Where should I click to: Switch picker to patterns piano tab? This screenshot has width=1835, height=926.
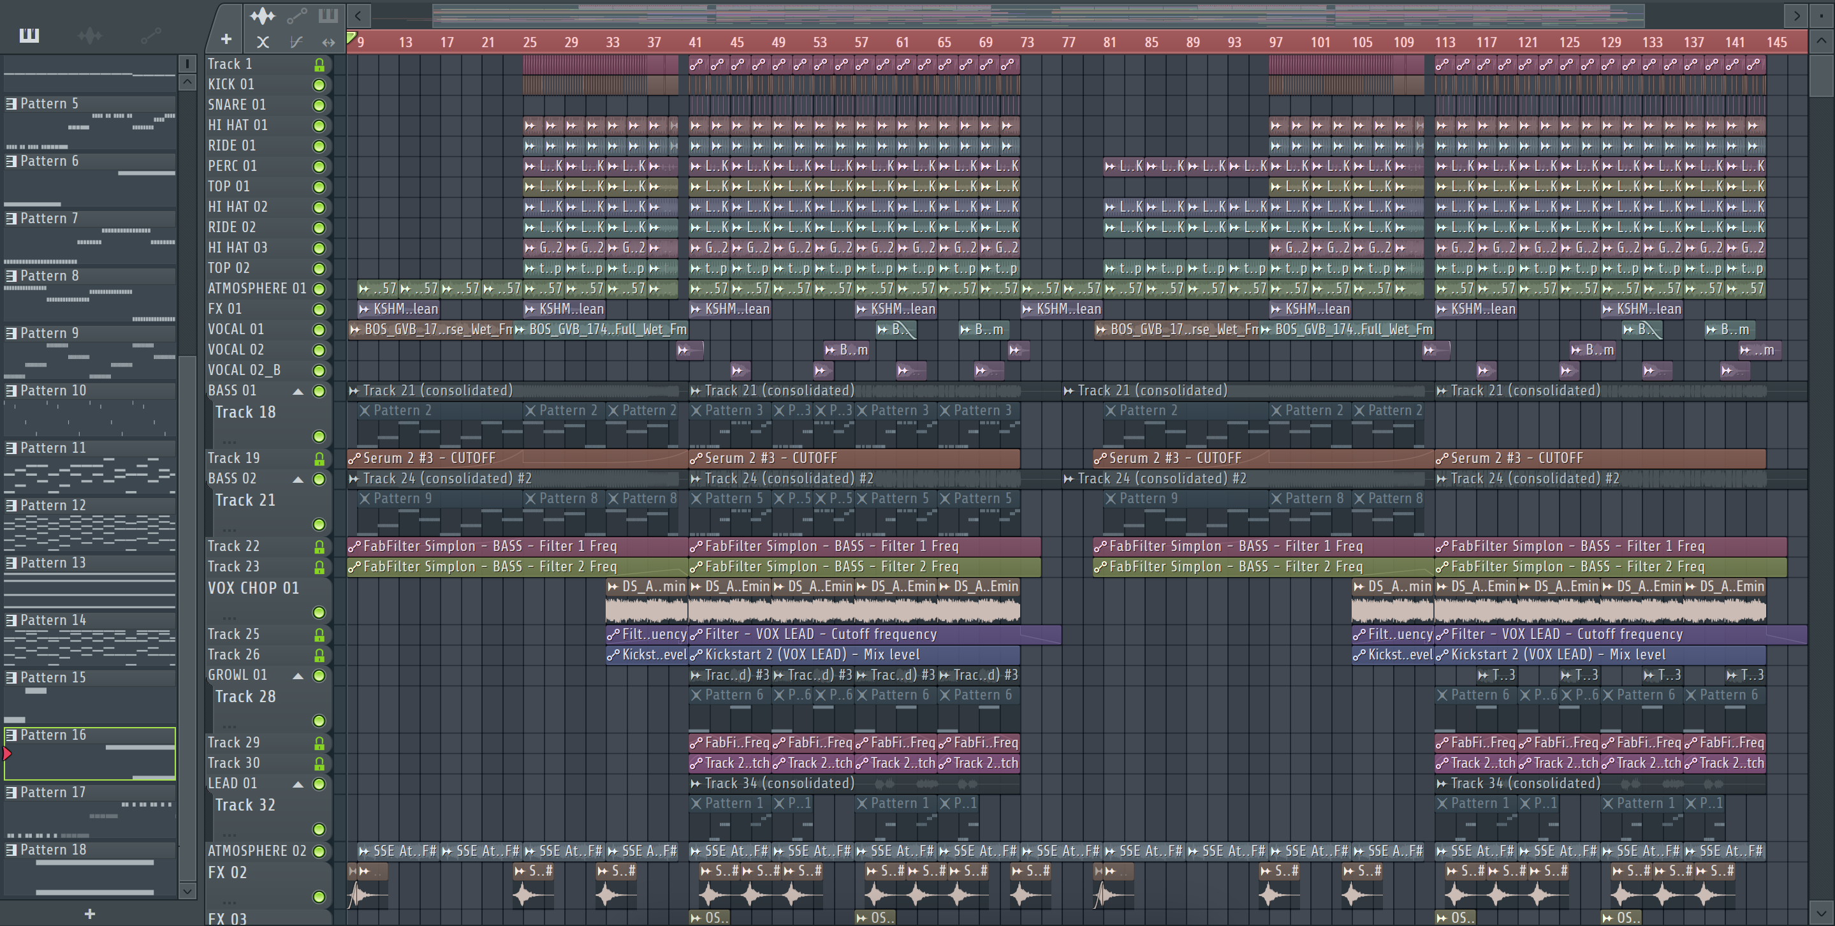pos(29,35)
